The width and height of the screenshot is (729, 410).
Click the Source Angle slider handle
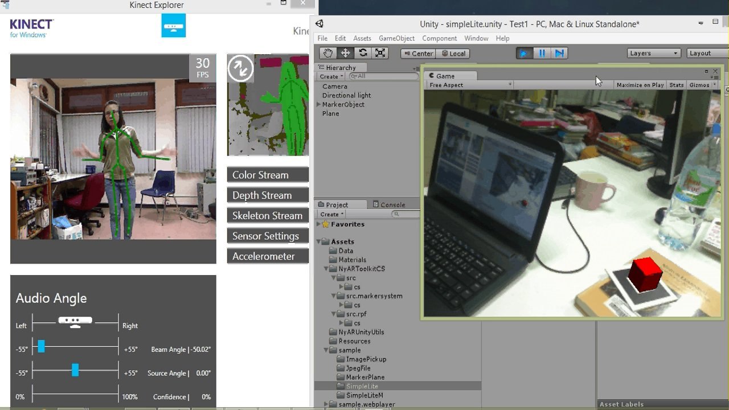click(75, 370)
